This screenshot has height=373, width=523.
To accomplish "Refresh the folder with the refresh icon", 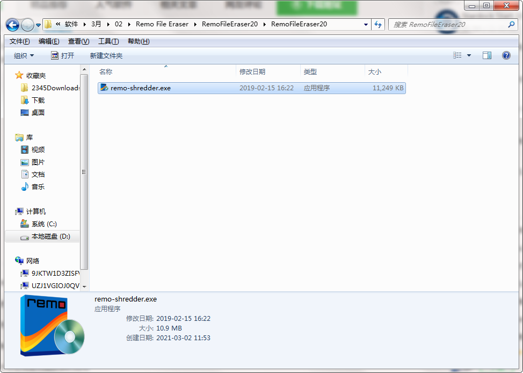I will [x=378, y=24].
